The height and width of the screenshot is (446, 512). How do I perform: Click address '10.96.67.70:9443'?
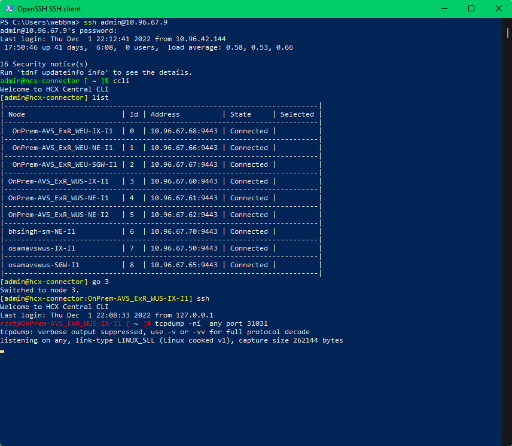(184, 231)
